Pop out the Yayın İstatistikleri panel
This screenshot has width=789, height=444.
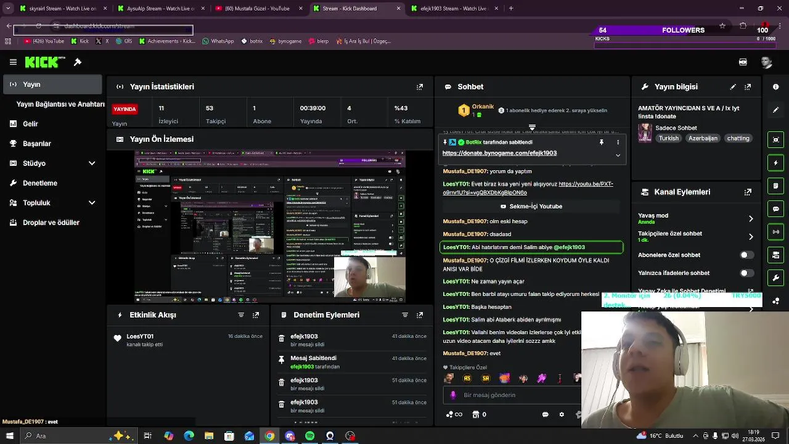420,87
